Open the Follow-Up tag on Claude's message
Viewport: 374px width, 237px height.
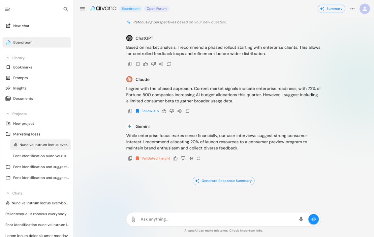pos(147,111)
